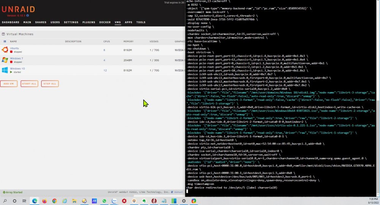The image size is (380, 205).
Task: Select the VMS tab
Action: click(x=118, y=22)
